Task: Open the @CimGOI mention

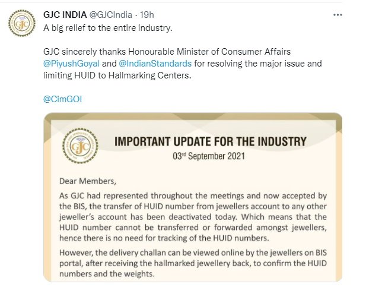Action: click(63, 99)
